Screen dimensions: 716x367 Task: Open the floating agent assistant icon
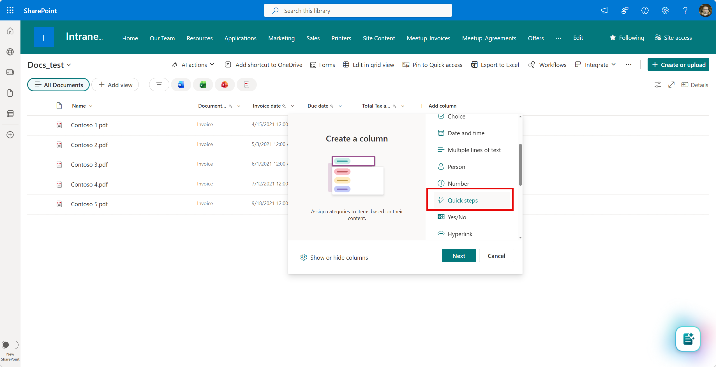(x=688, y=339)
